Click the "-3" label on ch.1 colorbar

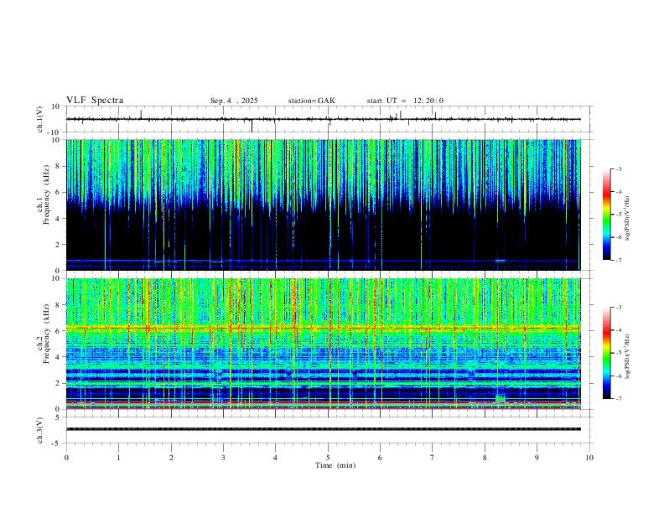tap(618, 169)
